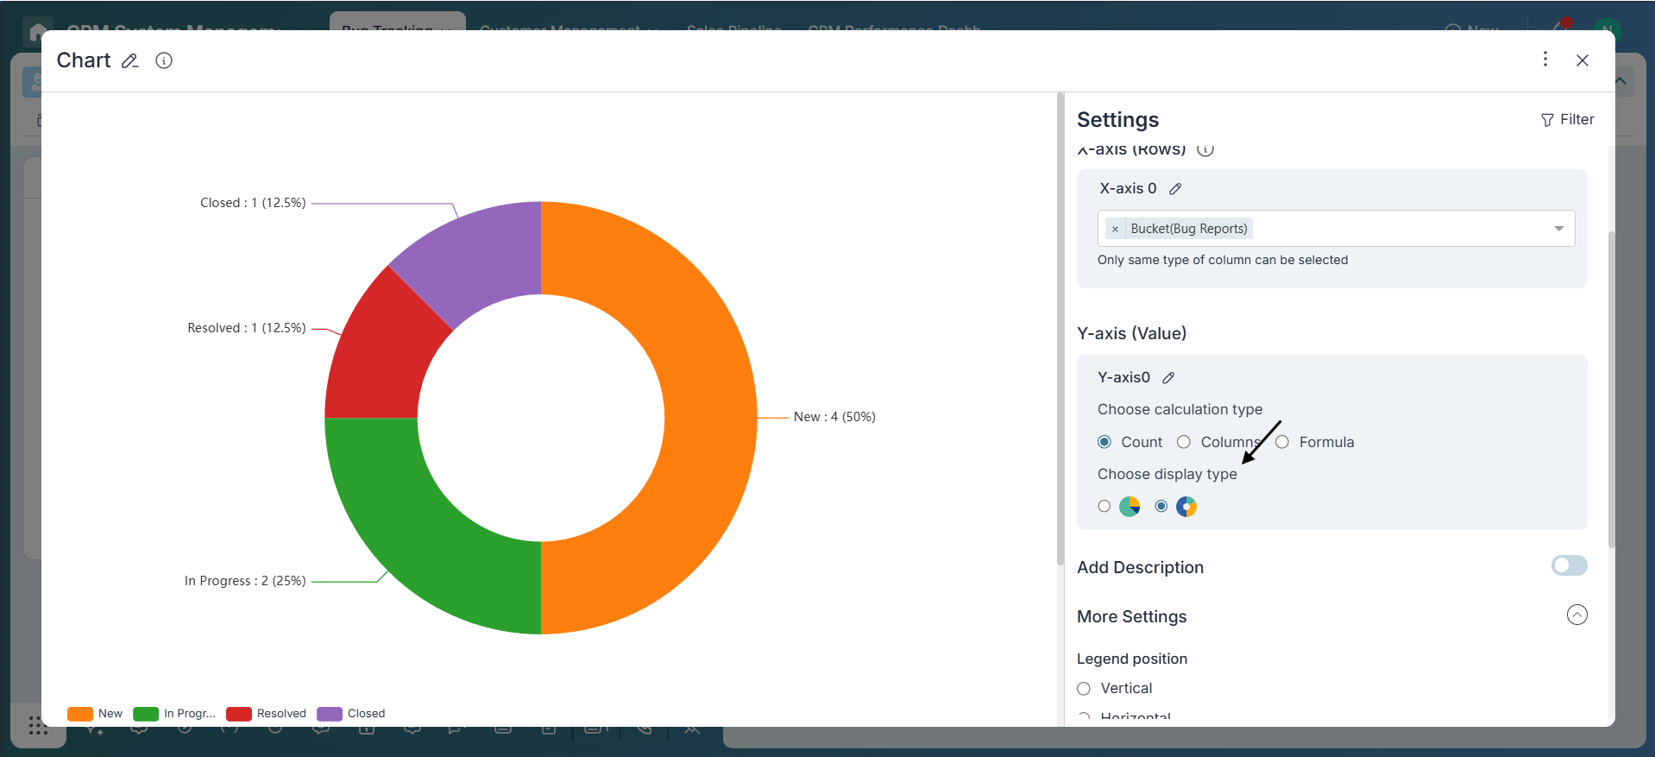Viewport: 1655px width, 757px height.
Task: Set legend position to Vertical
Action: coord(1084,688)
